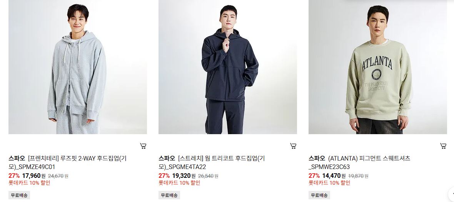
Task: Open navy hooded jacket product image
Action: [x=228, y=67]
